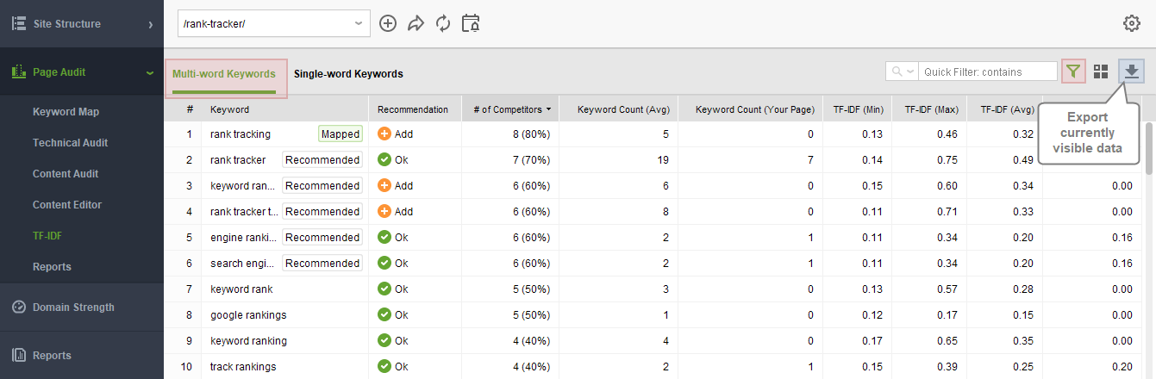1156x379 pixels.
Task: Click the refresh update icon
Action: tap(443, 23)
